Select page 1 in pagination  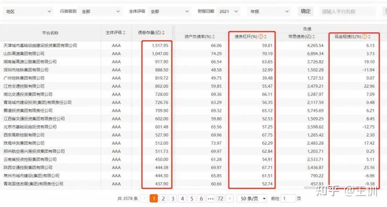tap(154, 198)
